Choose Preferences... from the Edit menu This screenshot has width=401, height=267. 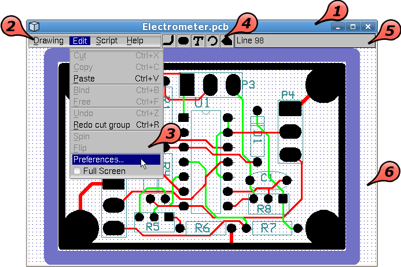point(98,160)
